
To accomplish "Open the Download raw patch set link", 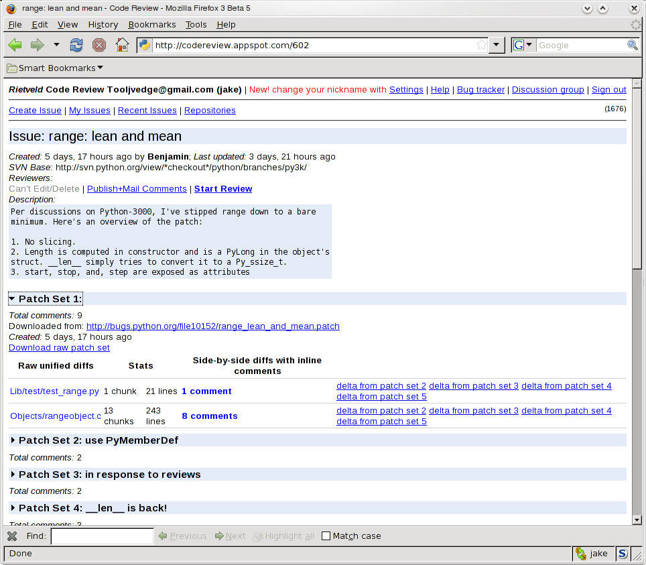I will pos(59,347).
